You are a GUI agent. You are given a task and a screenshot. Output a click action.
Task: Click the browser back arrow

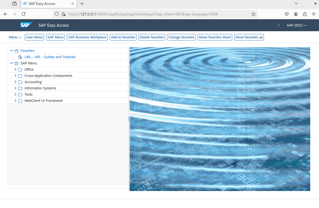[6, 14]
